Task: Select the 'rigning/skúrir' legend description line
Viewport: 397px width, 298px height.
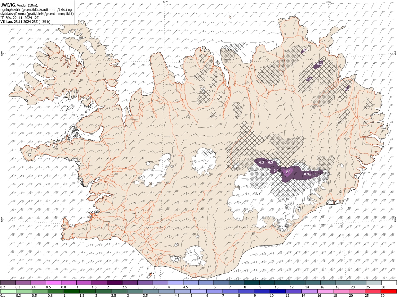Action: pos(36,9)
